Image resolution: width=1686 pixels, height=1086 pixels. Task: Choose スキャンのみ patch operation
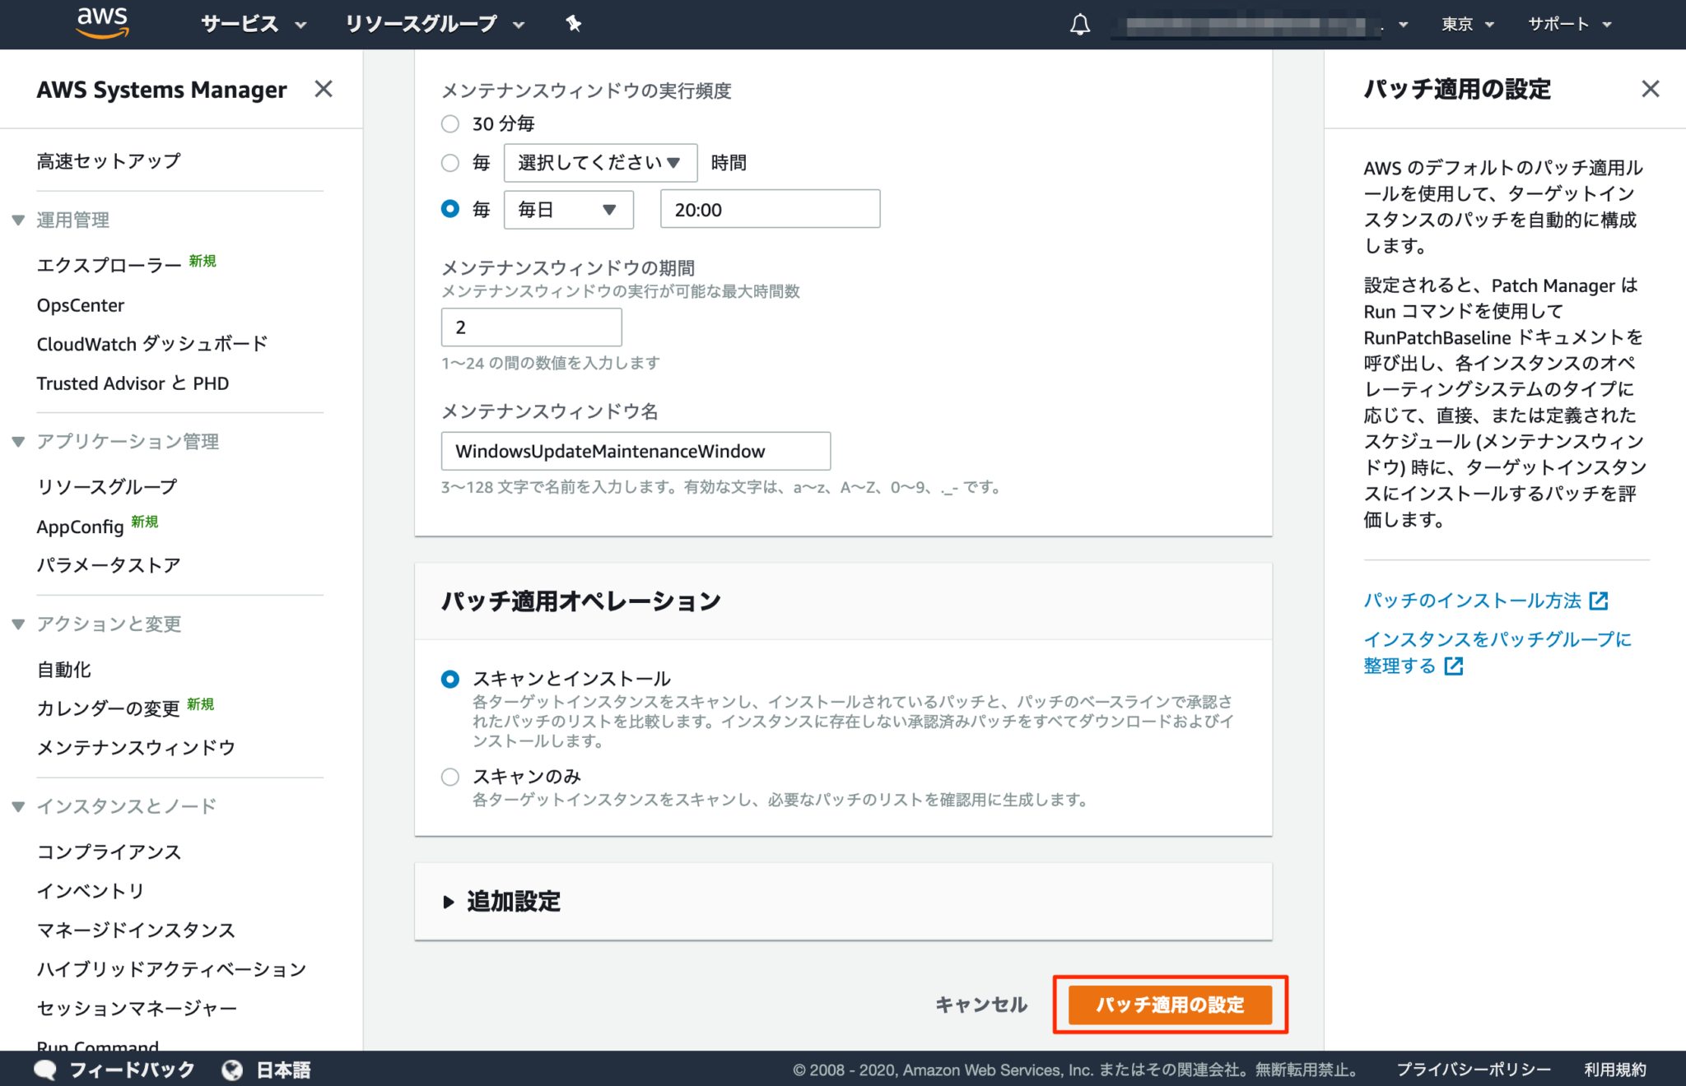point(449,776)
